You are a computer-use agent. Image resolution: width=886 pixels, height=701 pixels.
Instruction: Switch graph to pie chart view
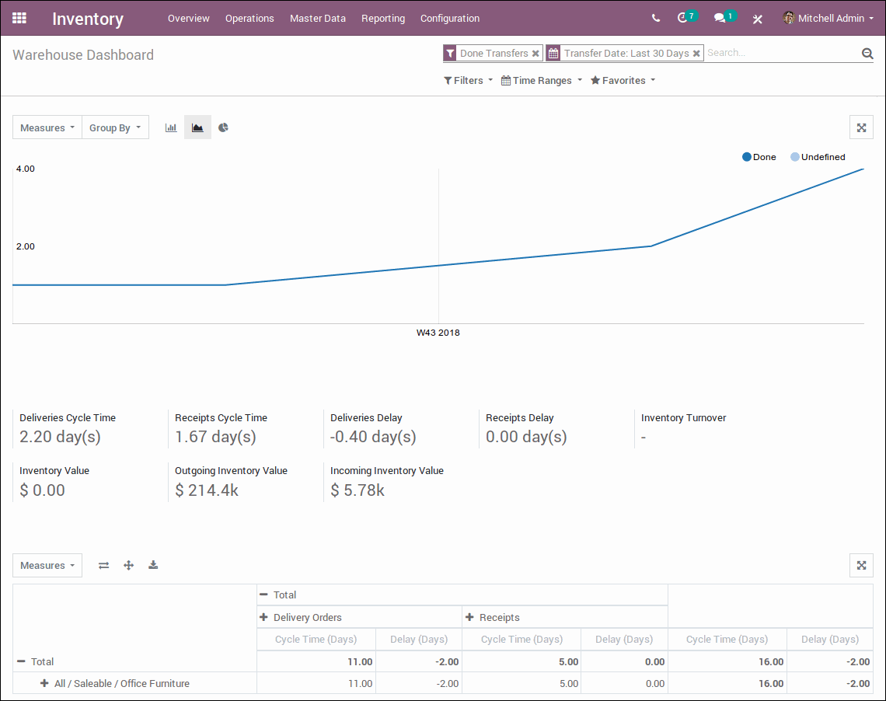(223, 127)
